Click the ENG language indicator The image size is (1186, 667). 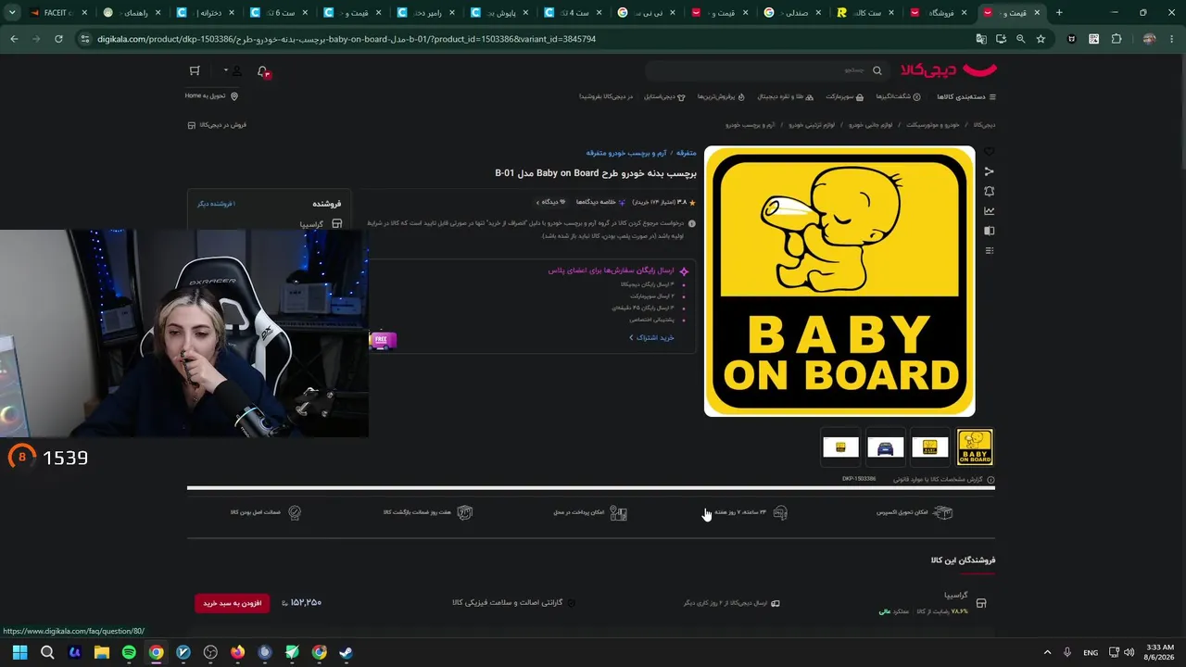1091,652
